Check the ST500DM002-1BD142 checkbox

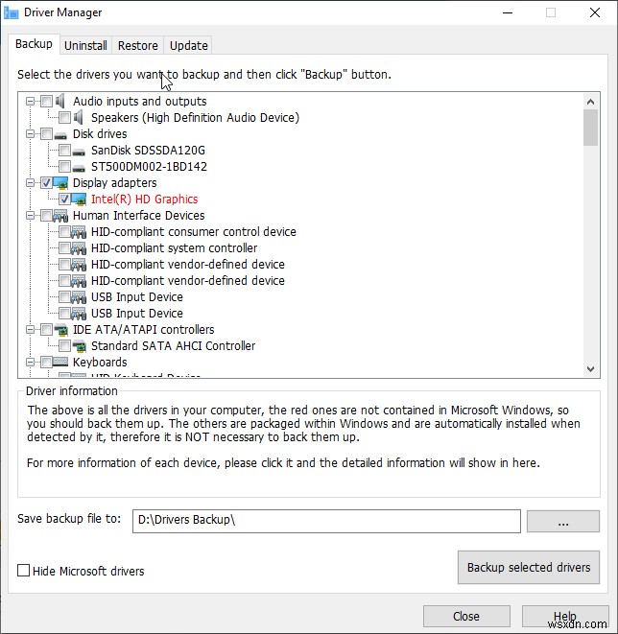(64, 166)
